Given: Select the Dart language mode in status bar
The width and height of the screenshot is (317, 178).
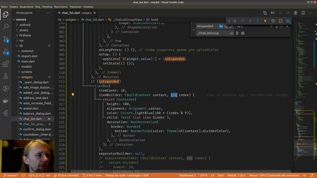Looking at the screenshot, I should pos(220,176).
